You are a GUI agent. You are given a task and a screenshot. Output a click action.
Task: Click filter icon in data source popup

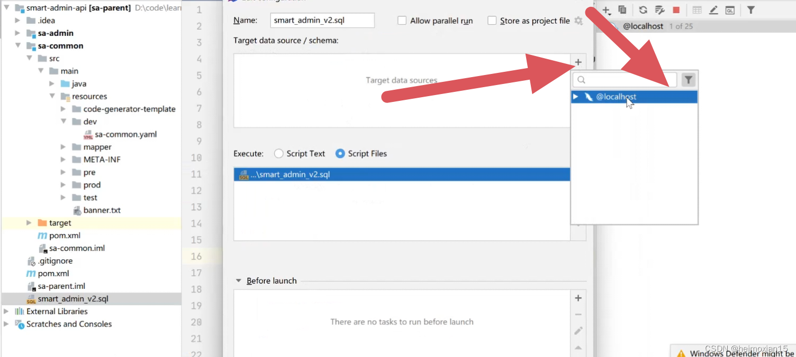tap(688, 80)
